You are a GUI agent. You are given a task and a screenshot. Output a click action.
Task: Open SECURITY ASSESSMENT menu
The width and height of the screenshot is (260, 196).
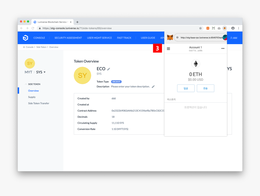pos(68,38)
